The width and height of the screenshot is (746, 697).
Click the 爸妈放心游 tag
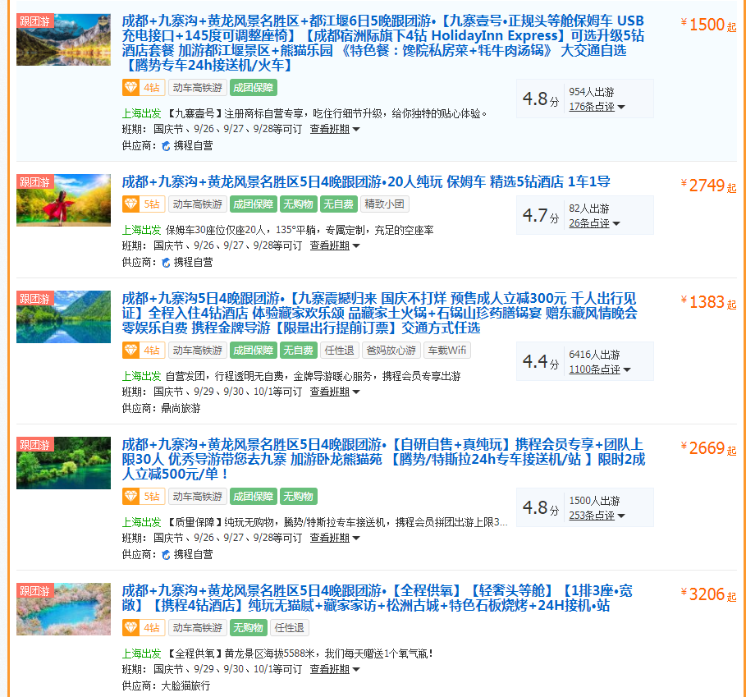pyautogui.click(x=390, y=351)
